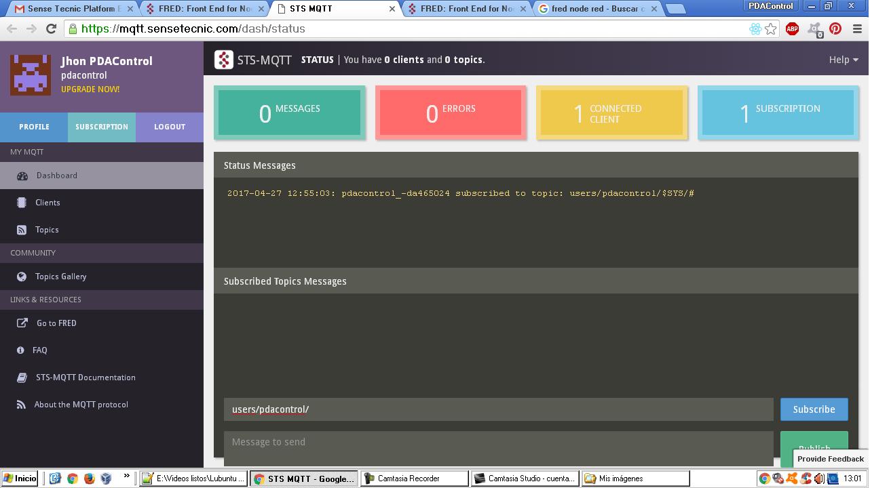Go back to the previous page
This screenshot has height=488, width=870.
[x=12, y=28]
